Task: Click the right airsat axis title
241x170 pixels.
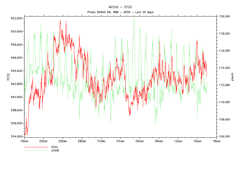Action: pos(232,77)
